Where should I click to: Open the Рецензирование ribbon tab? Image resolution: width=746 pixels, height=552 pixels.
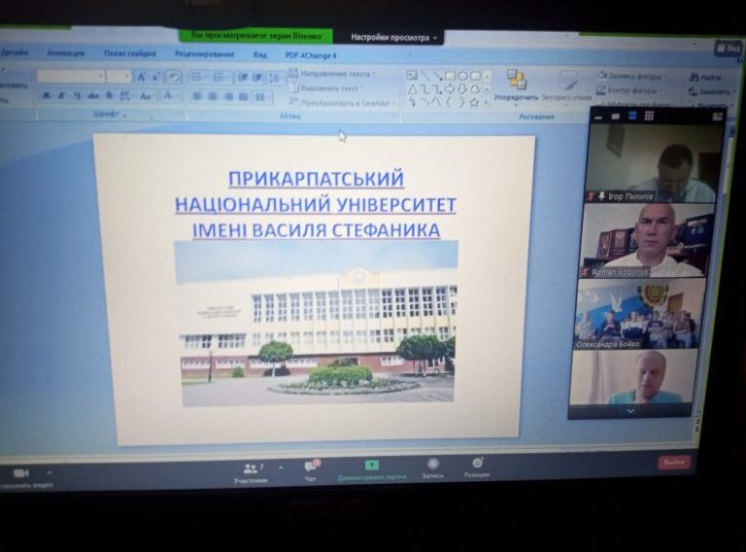click(204, 54)
